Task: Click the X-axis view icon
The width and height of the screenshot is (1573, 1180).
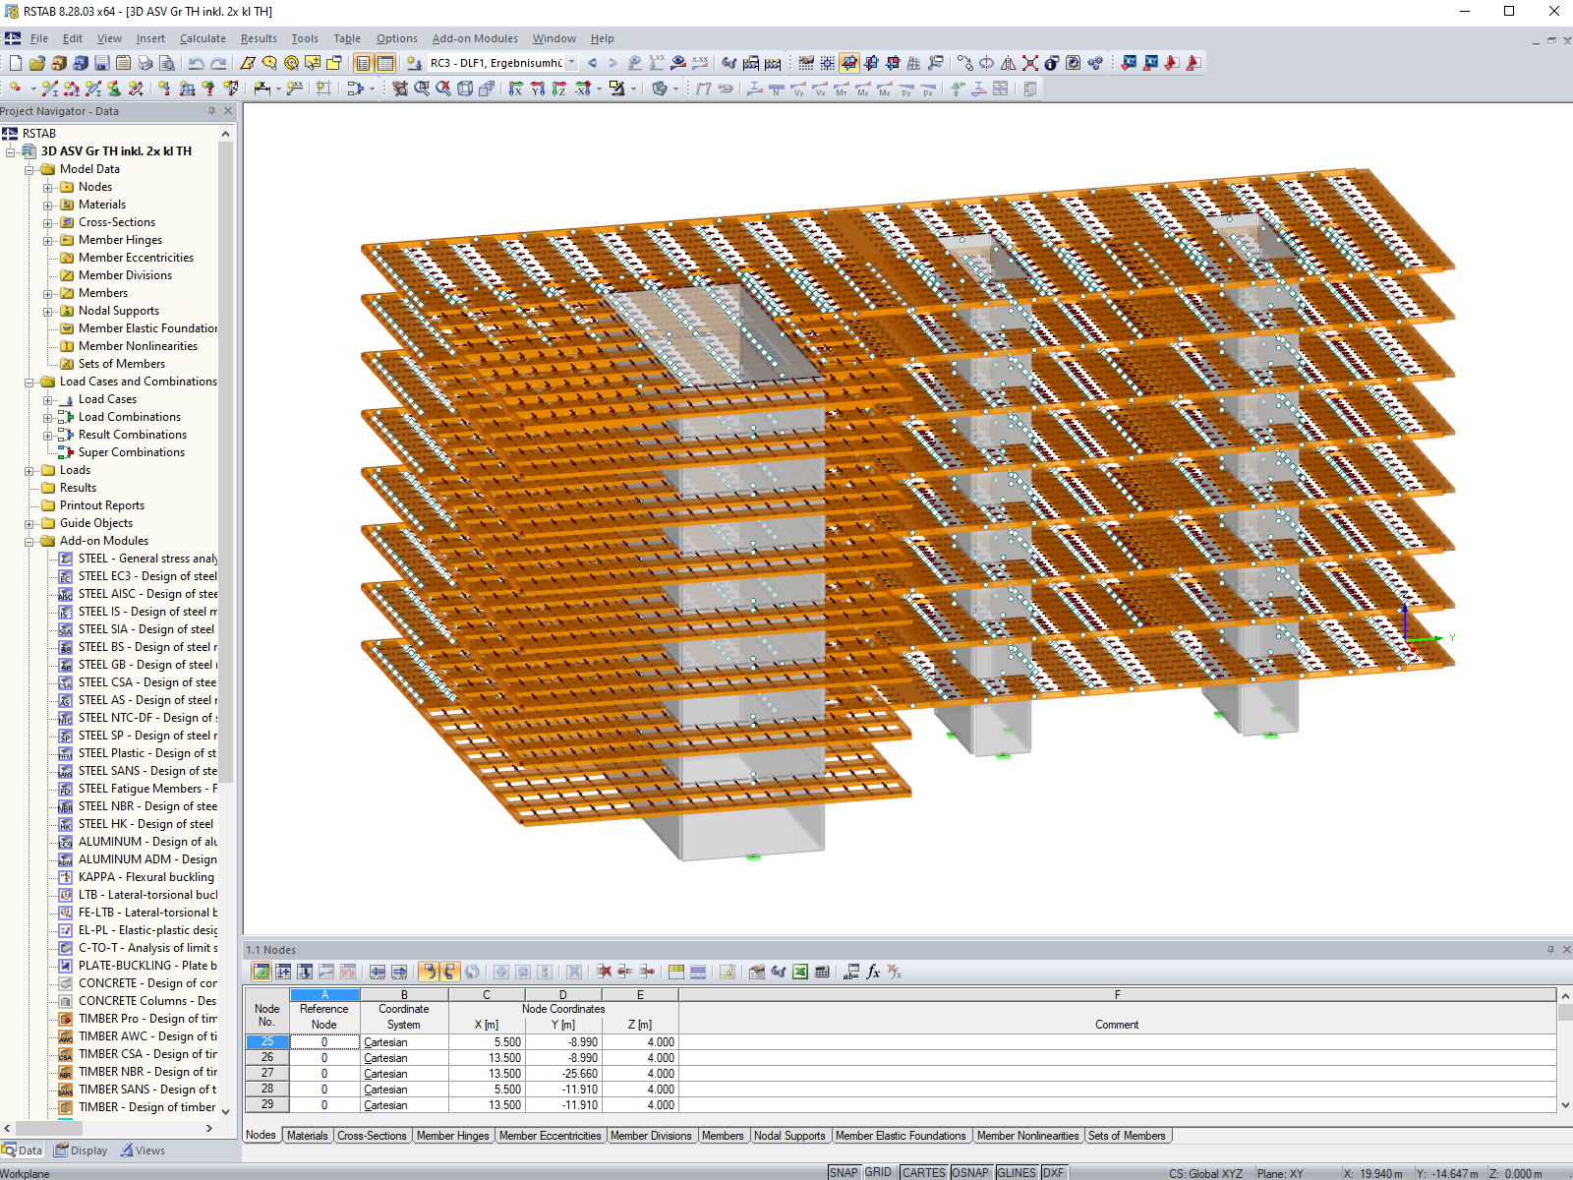Action: [x=517, y=88]
